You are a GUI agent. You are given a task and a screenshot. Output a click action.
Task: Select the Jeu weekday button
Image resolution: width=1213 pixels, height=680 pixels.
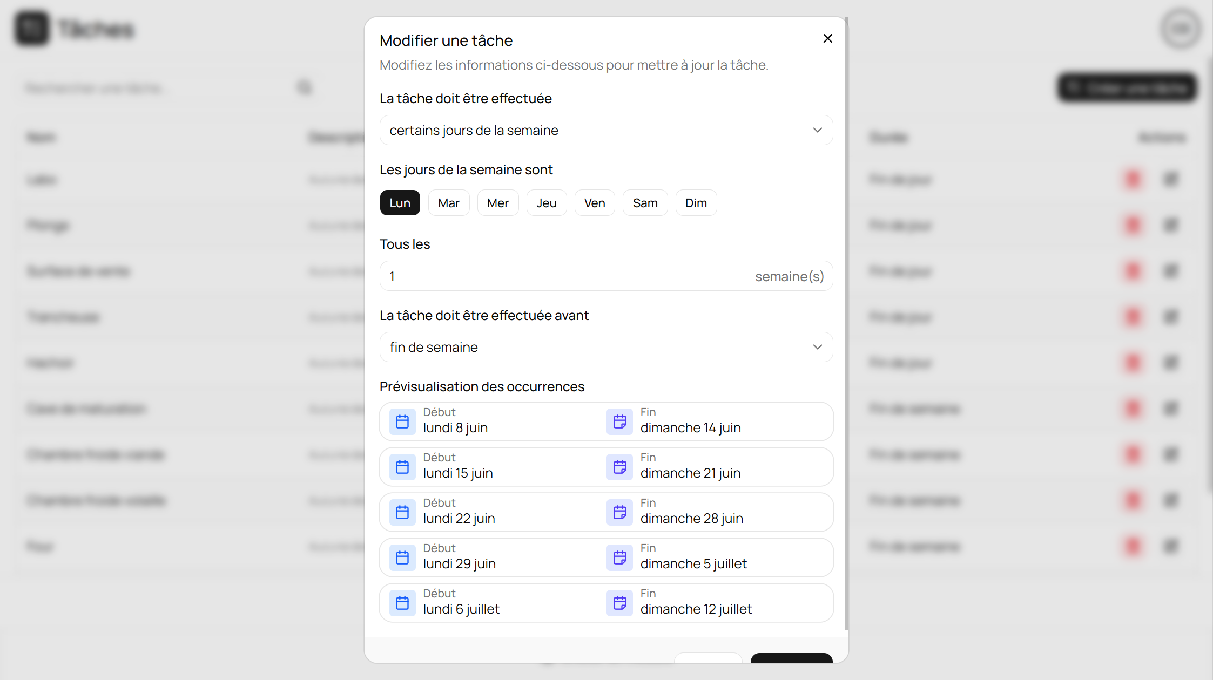546,203
